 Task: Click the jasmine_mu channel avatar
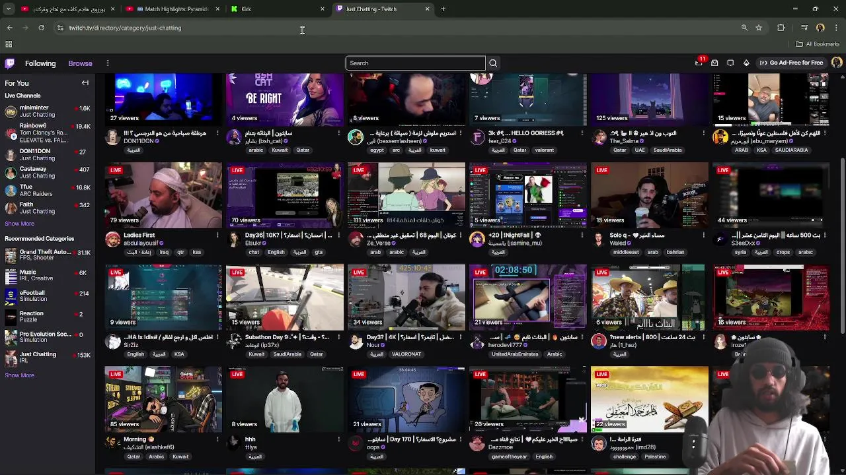pyautogui.click(x=477, y=239)
